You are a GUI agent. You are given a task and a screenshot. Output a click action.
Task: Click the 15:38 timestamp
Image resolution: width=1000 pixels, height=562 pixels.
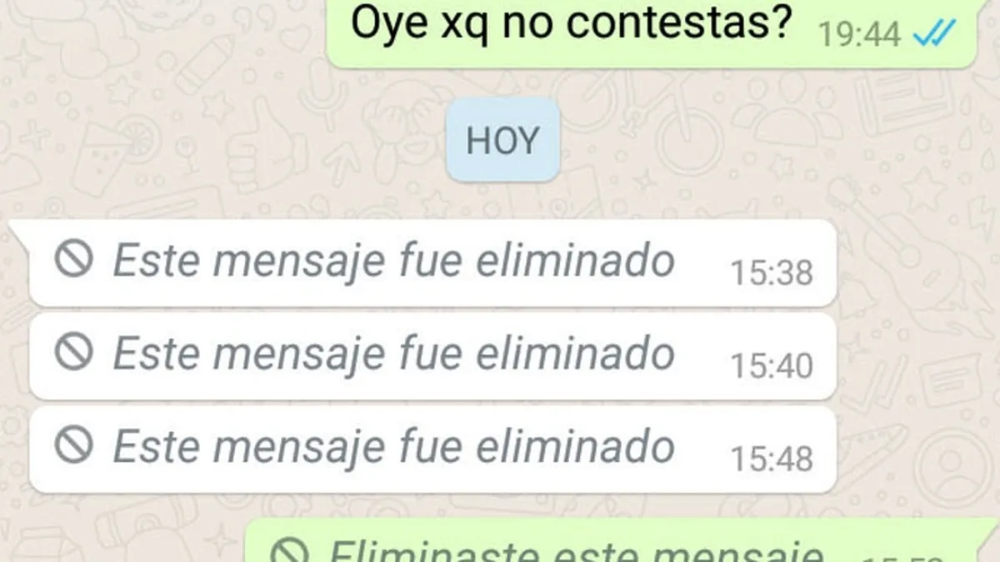[772, 272]
